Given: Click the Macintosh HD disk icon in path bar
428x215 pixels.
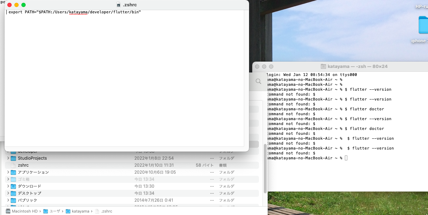Looking at the screenshot, I should pos(8,211).
